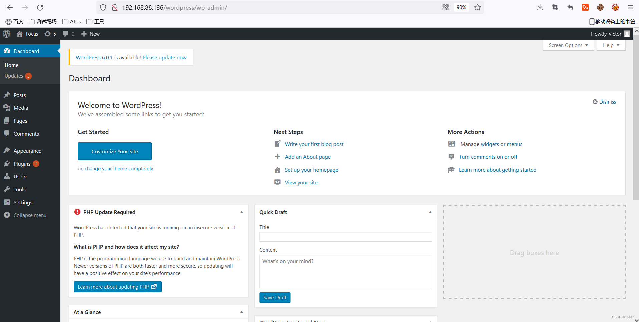639x322 pixels.
Task: Select Dashboard in the sidebar
Action: (x=30, y=51)
